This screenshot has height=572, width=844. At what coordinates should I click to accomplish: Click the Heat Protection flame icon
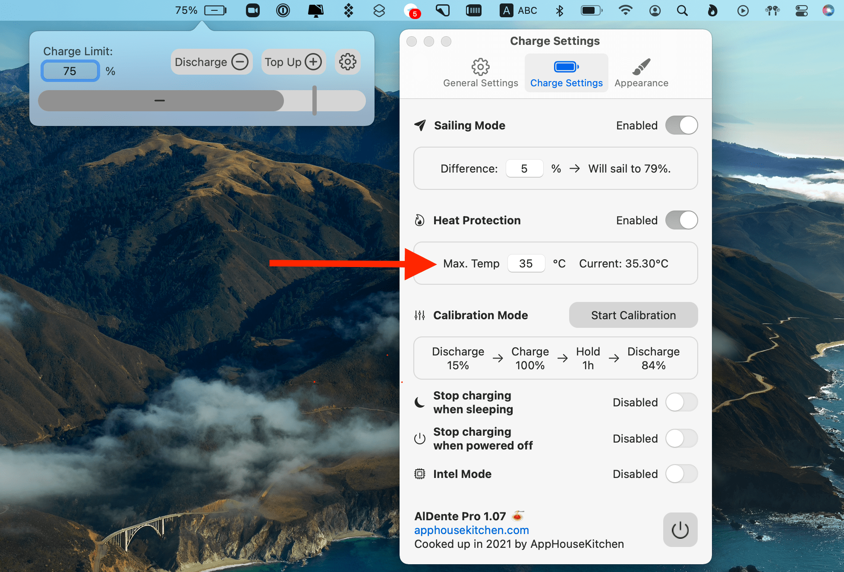coord(419,220)
